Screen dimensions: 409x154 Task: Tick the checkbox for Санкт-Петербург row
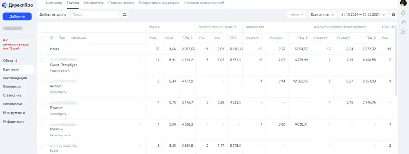tap(42, 60)
